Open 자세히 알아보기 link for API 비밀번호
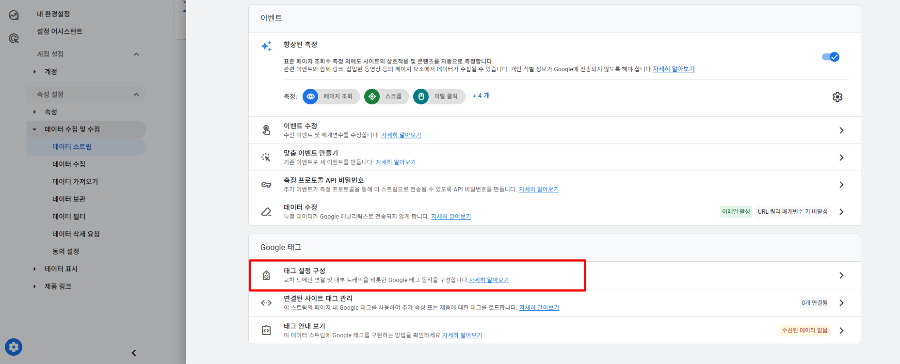 tap(539, 190)
